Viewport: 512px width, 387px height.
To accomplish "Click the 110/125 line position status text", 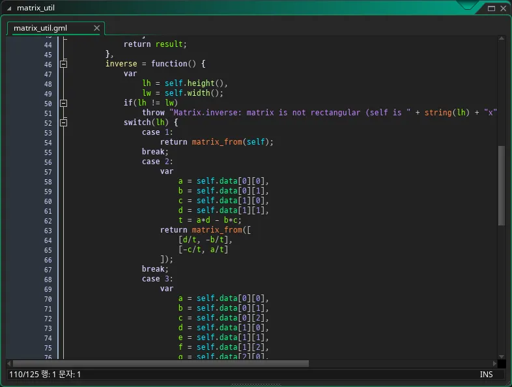I will (21, 375).
